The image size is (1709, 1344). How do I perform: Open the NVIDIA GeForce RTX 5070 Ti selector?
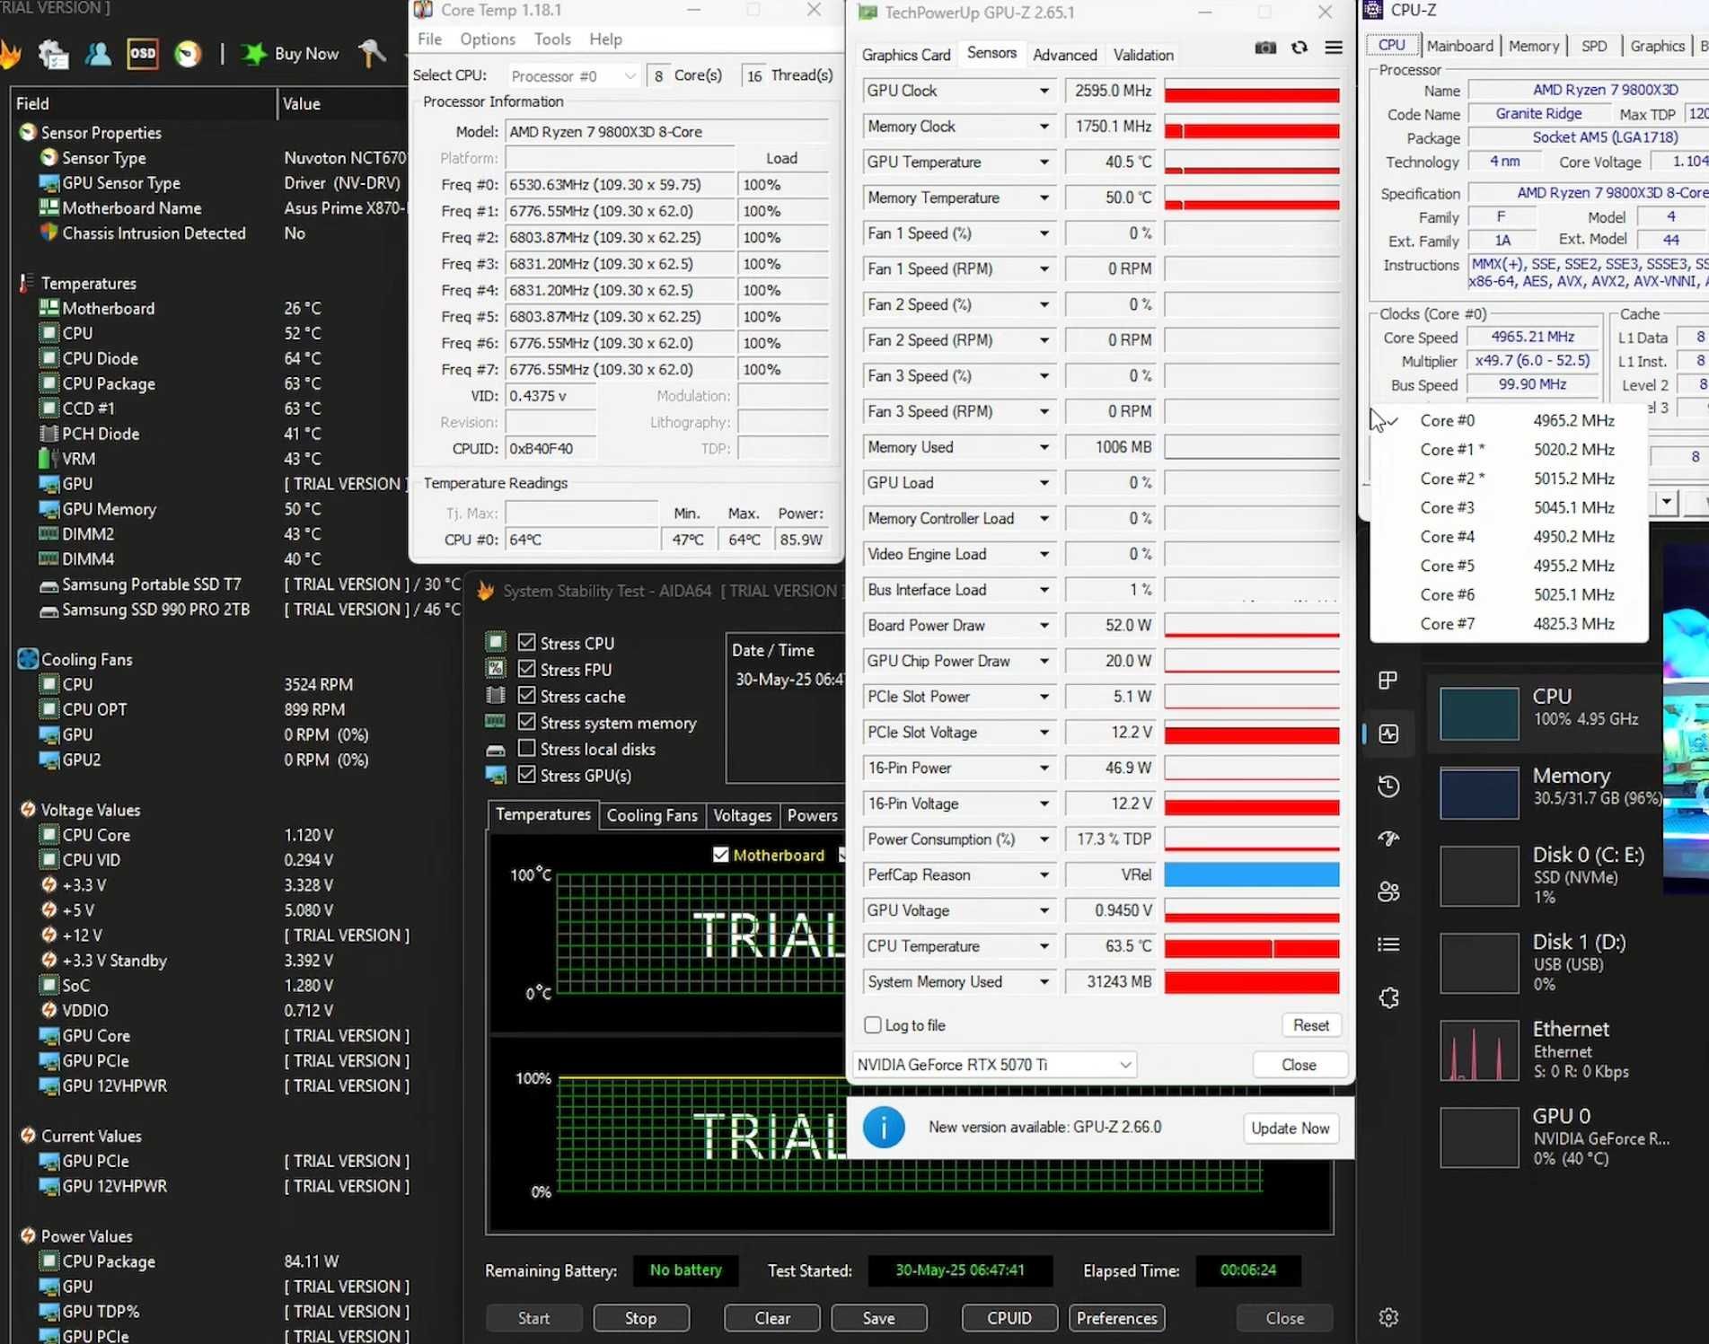click(x=994, y=1065)
